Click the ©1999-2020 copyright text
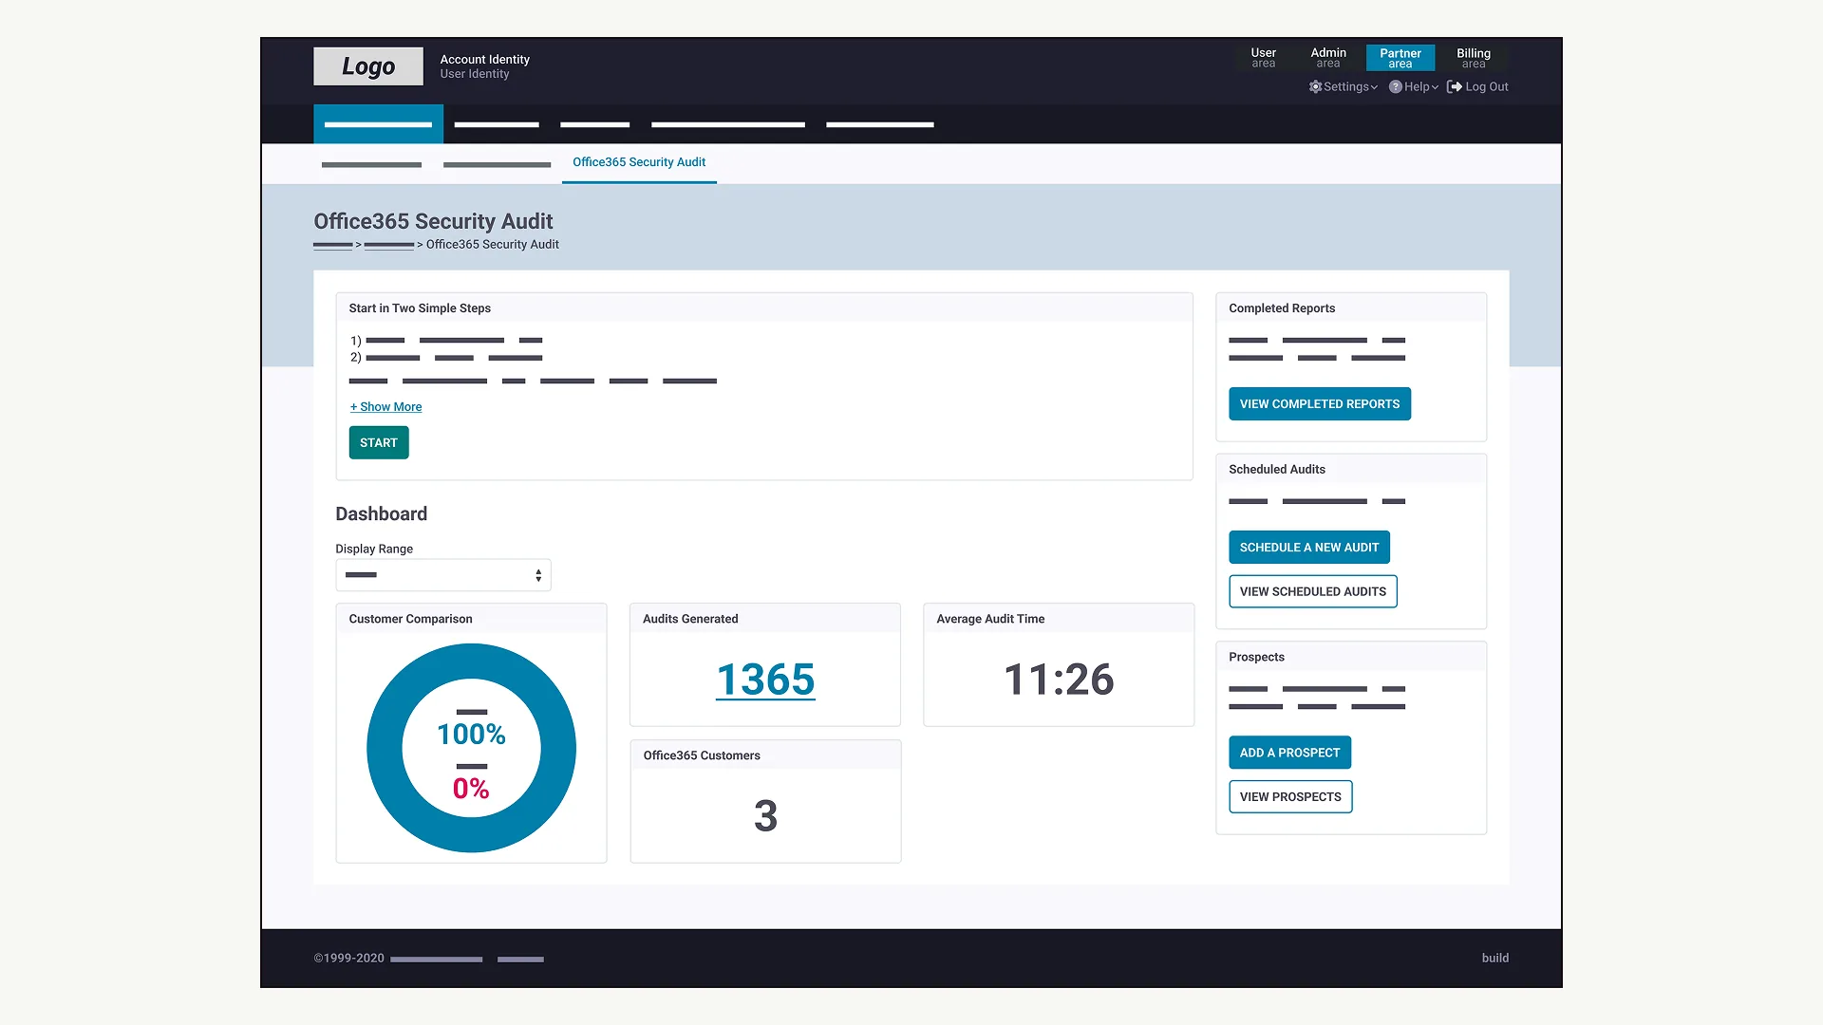Image resolution: width=1823 pixels, height=1025 pixels. [349, 959]
